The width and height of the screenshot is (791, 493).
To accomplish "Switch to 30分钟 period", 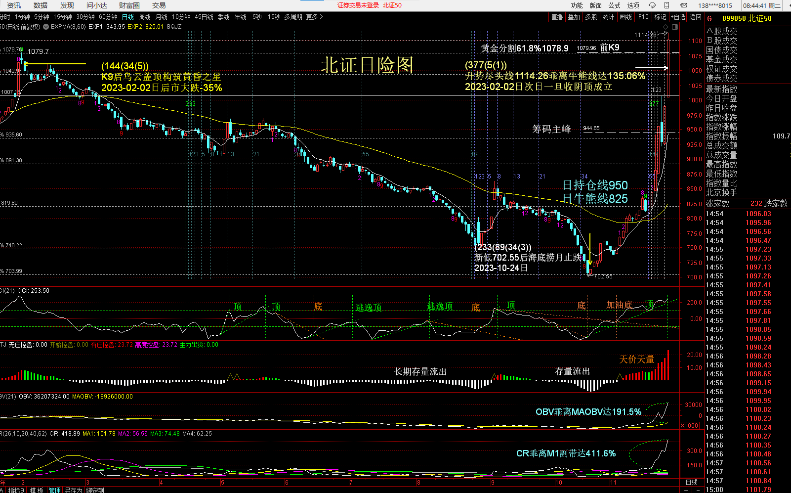I will [x=85, y=17].
